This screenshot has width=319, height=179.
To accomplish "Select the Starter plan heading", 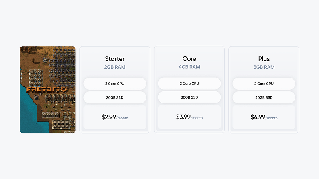I will 115,59.
